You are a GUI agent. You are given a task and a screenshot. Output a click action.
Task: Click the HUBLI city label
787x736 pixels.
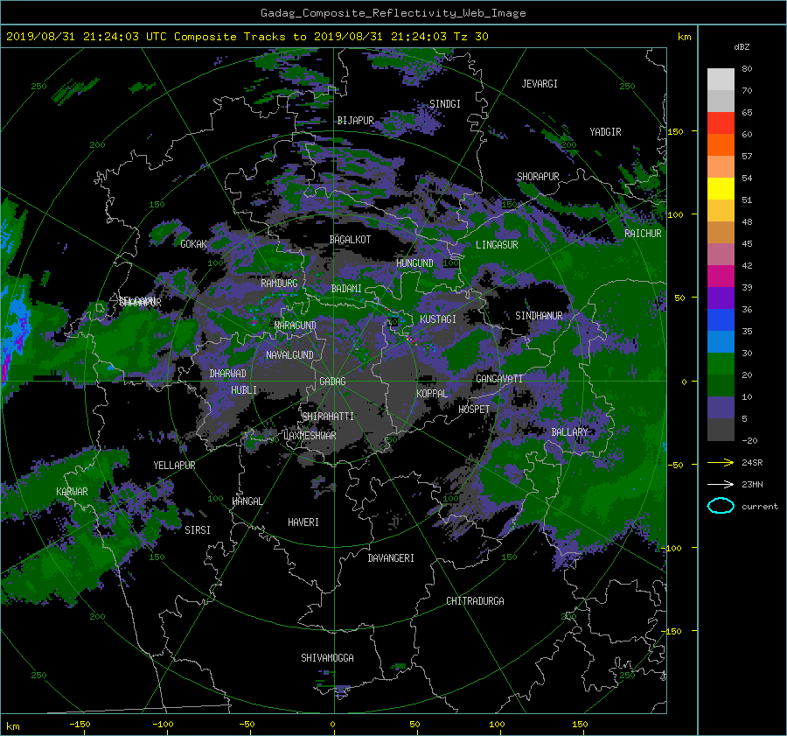[x=244, y=389]
